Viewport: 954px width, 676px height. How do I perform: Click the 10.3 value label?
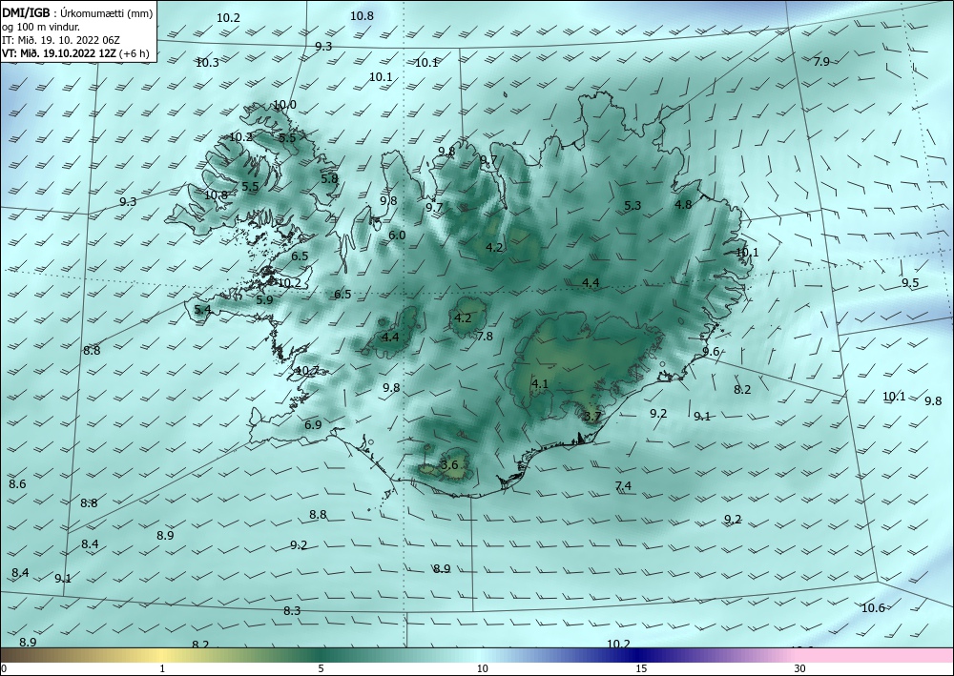tap(207, 63)
